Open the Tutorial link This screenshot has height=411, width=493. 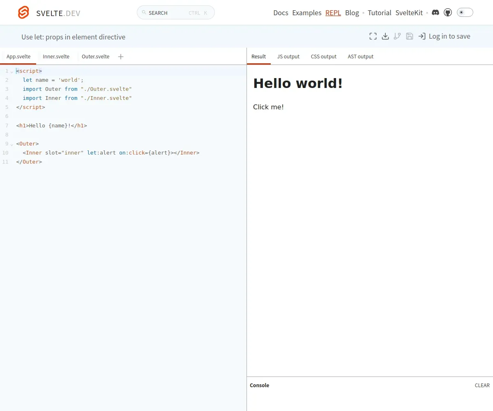point(379,13)
